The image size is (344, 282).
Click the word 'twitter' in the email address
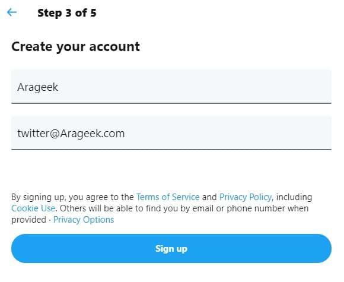point(33,133)
